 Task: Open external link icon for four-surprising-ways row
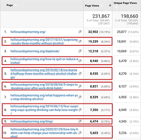click(80, 110)
